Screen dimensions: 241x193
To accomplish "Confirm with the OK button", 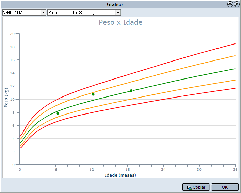I will pyautogui.click(x=225, y=187).
